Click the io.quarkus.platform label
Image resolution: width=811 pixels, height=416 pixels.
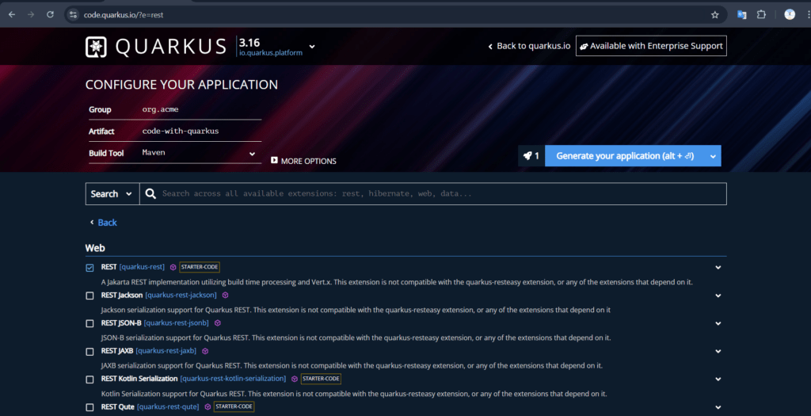[271, 53]
